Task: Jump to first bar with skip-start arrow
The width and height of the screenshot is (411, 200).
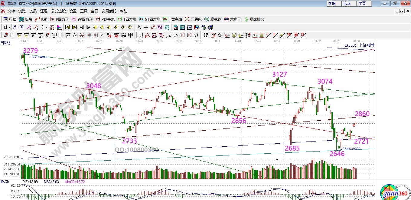Action: 67,27
